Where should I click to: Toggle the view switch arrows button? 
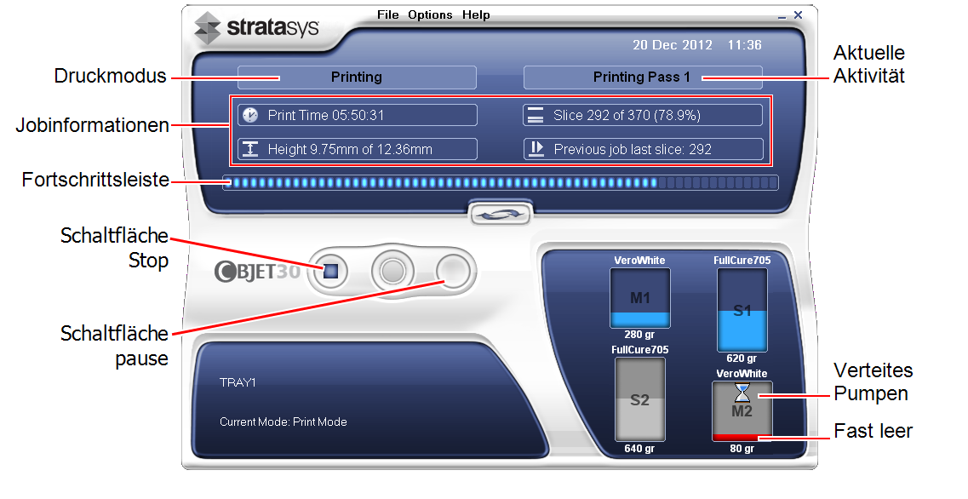pyautogui.click(x=500, y=215)
